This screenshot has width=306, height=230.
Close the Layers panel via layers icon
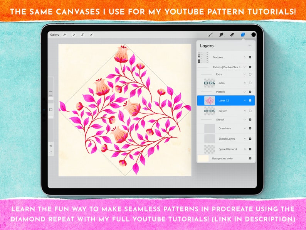coord(243,35)
